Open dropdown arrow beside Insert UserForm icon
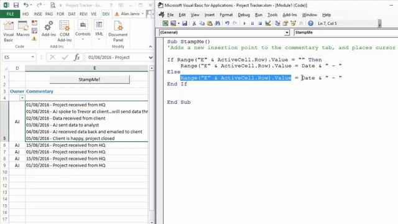The height and width of the screenshot is (224, 398). [x=178, y=24]
